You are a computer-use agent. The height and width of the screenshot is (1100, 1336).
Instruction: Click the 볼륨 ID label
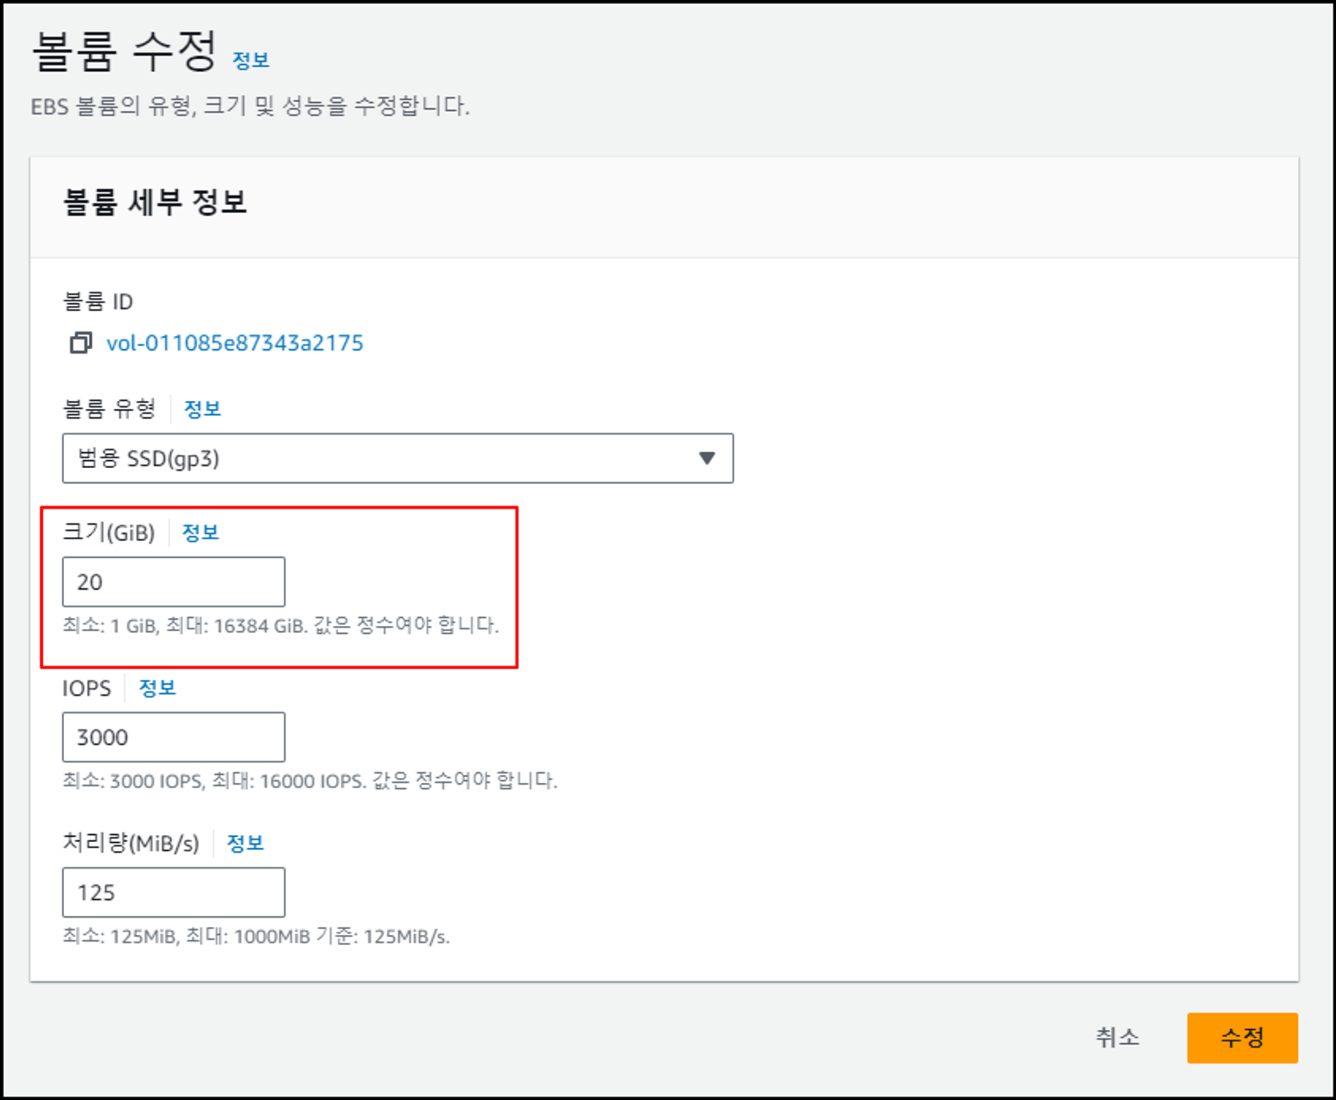98,302
